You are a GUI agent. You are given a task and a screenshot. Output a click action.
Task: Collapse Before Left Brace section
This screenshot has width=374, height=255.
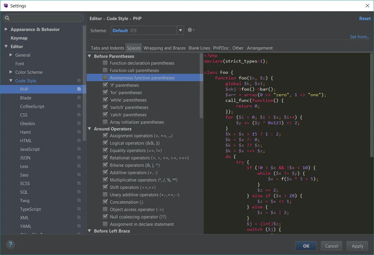tap(90, 231)
